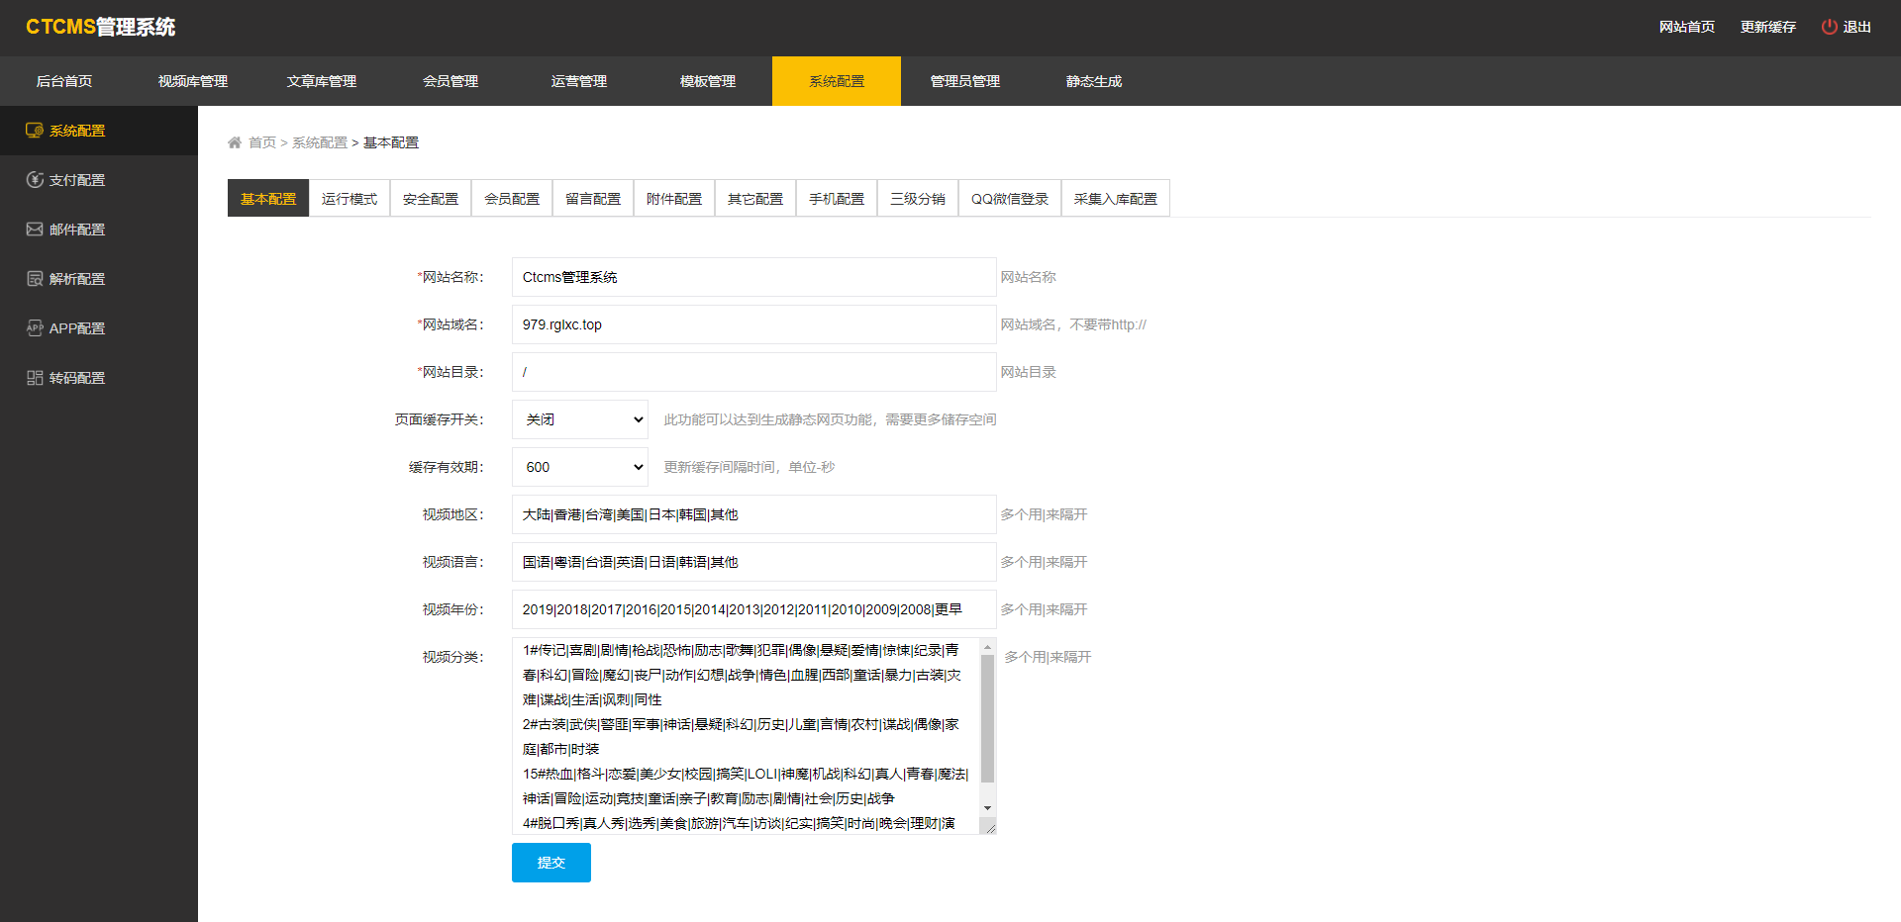Click the 网站首页 link at top right
This screenshot has width=1901, height=922.
[1686, 27]
